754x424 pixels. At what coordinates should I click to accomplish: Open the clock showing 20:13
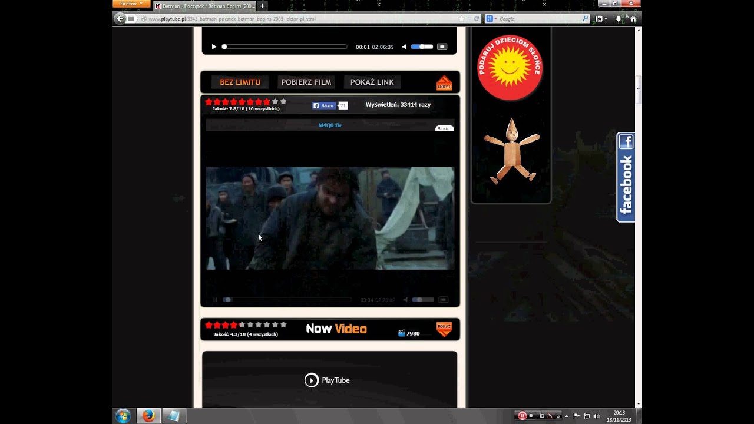pyautogui.click(x=619, y=416)
